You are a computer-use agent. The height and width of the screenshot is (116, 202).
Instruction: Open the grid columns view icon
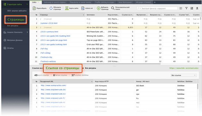pos(192,8)
